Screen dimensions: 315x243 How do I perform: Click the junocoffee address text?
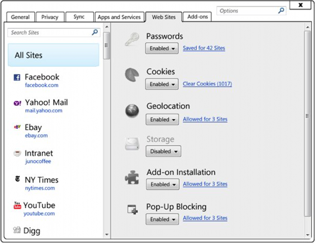click(x=38, y=161)
